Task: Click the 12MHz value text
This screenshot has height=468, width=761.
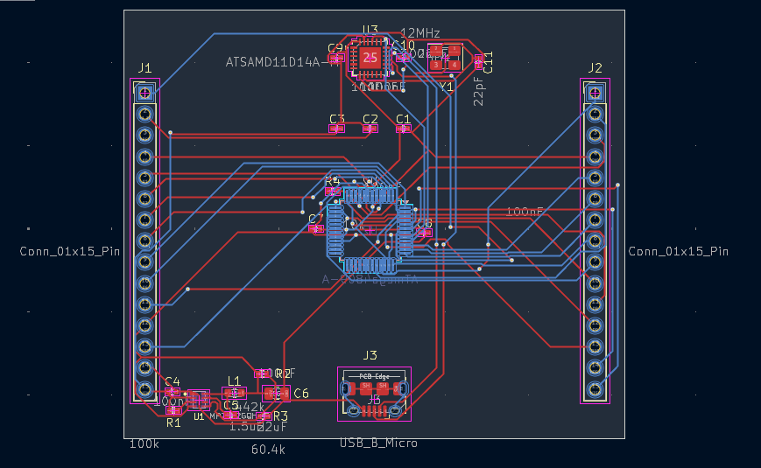Action: coord(420,33)
